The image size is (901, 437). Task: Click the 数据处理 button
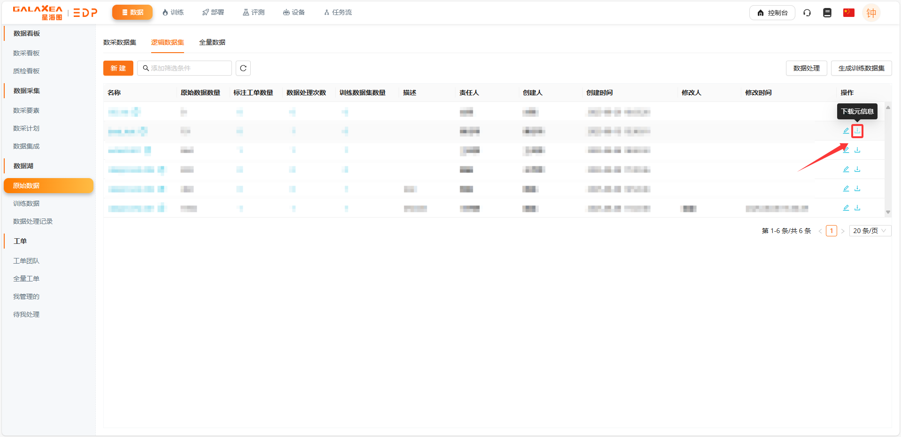pyautogui.click(x=806, y=68)
